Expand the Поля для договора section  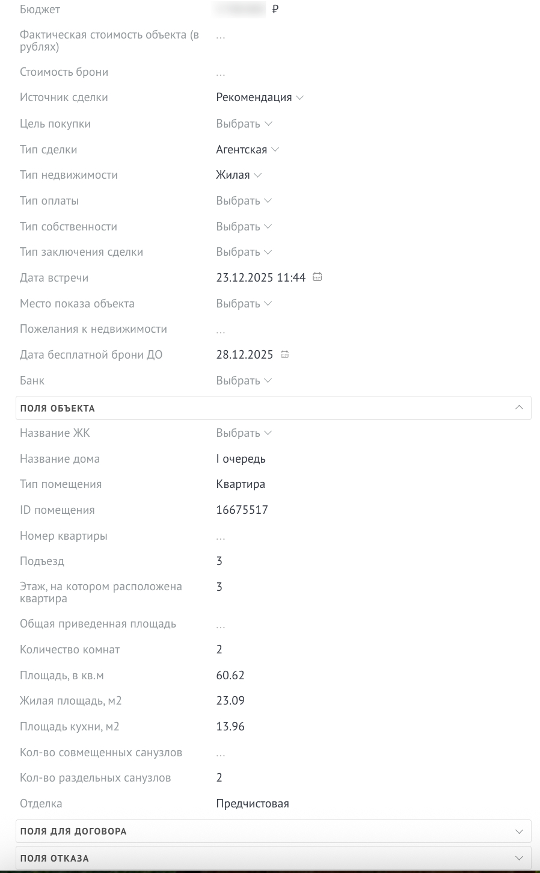tap(519, 831)
